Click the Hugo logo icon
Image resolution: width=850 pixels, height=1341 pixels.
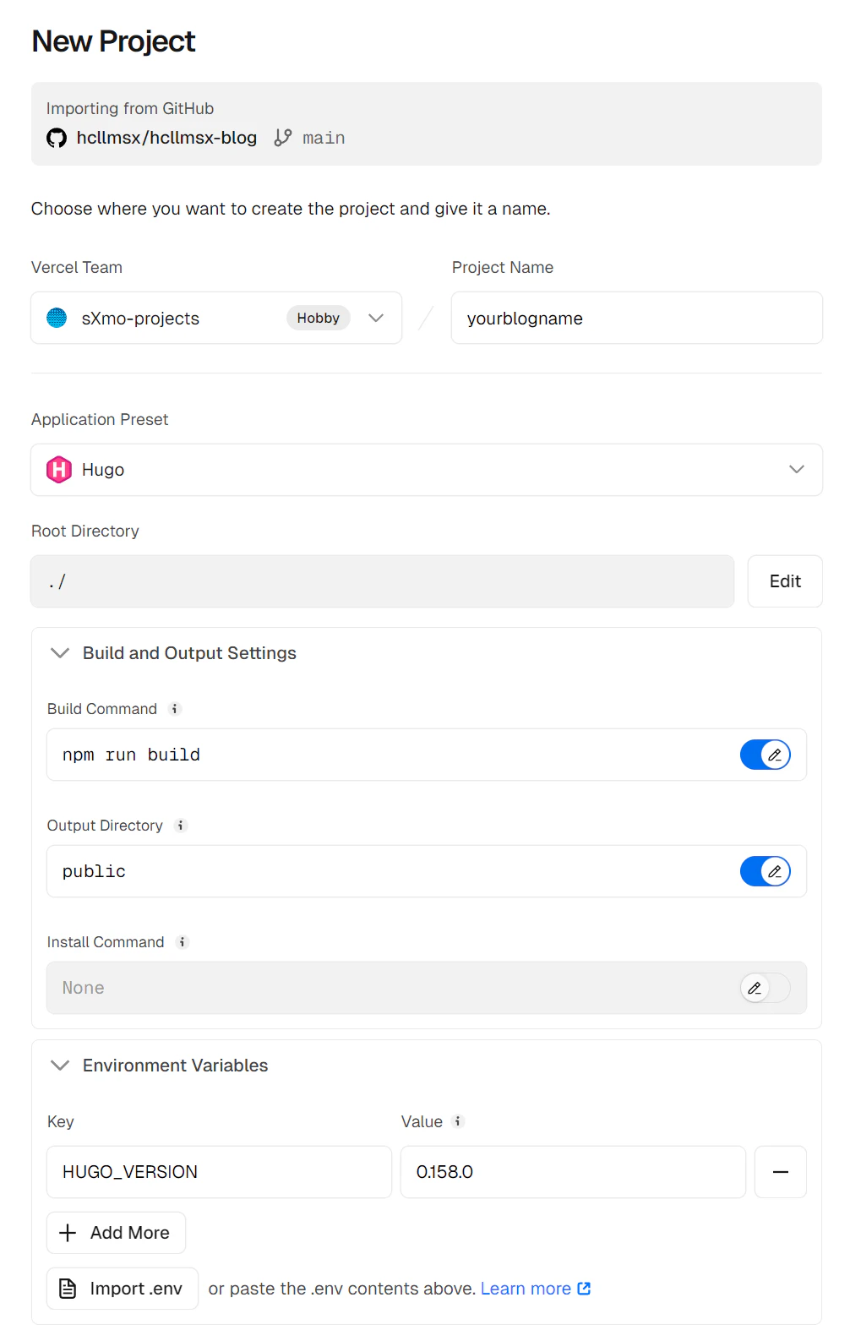pyautogui.click(x=59, y=470)
